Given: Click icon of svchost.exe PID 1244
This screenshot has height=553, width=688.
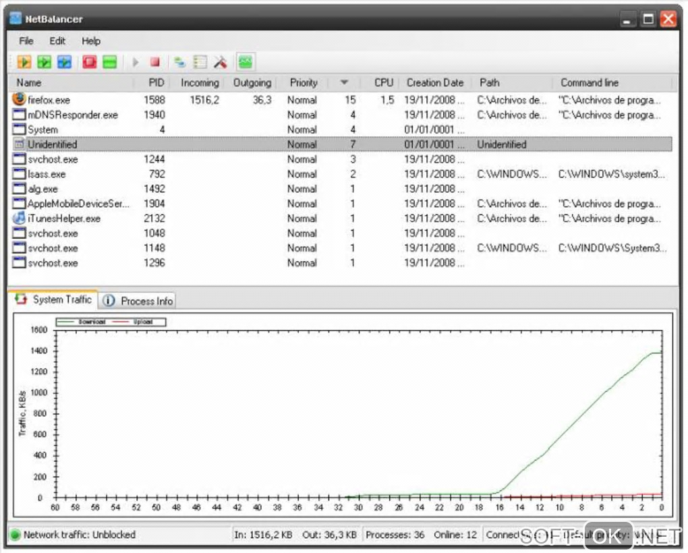Looking at the screenshot, I should (19, 158).
